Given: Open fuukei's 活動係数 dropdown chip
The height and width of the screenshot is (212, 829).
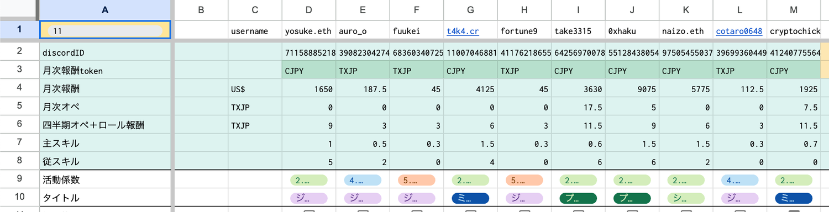Looking at the screenshot, I should point(417,180).
